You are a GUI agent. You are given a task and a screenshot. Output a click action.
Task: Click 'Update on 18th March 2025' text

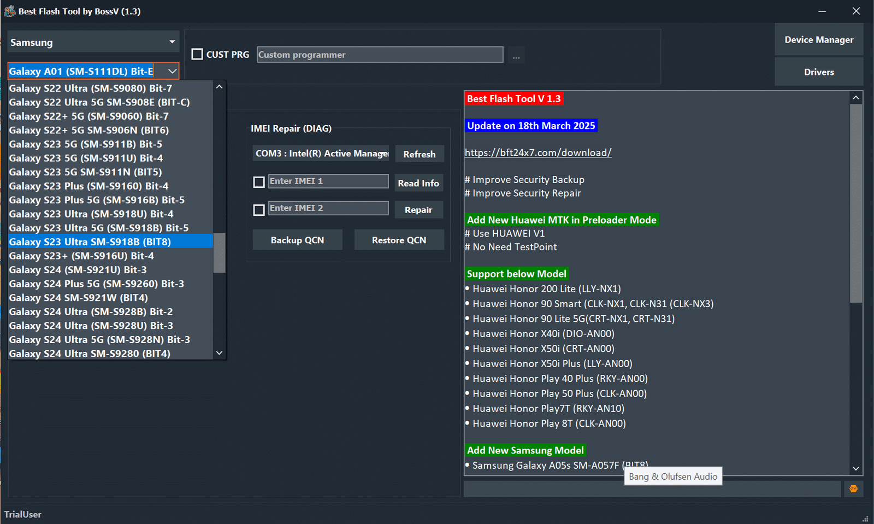[x=531, y=126]
